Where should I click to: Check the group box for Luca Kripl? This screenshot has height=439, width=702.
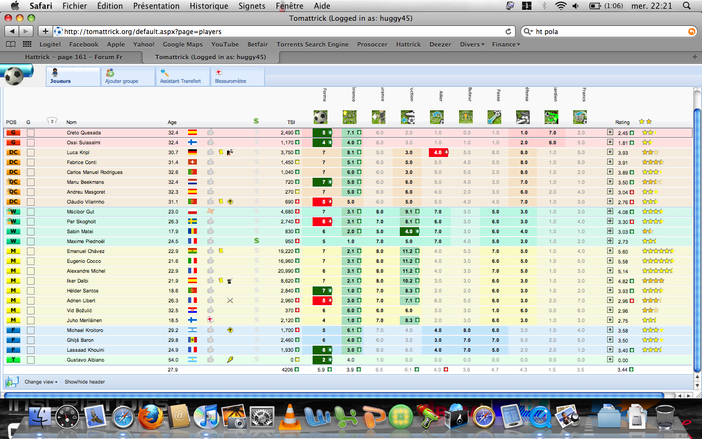(31, 153)
